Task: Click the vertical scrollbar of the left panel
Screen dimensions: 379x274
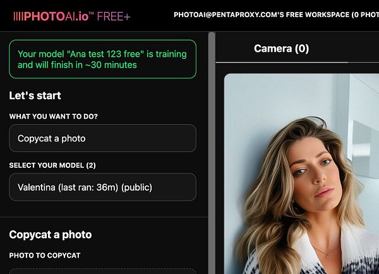Action: coord(212,153)
